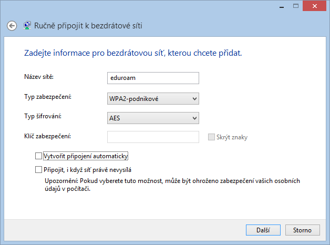Screen dimensions: 330x245
Task: Cancel with the Storno button
Action: (303, 230)
